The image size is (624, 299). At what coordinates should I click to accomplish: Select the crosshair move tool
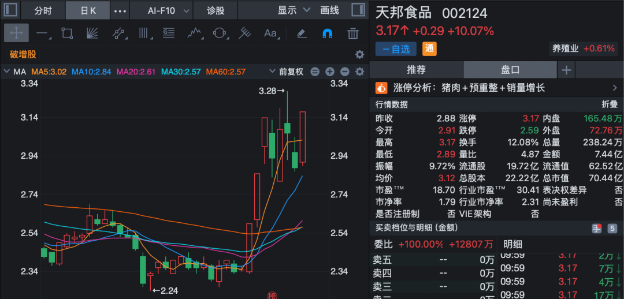tap(16, 33)
